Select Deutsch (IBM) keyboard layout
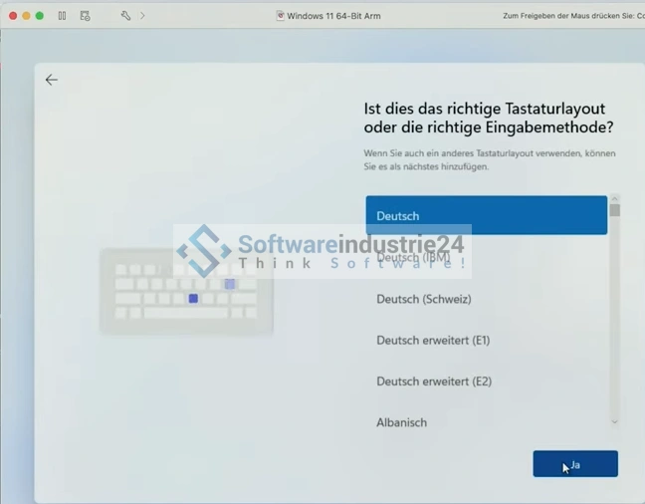645x504 pixels. click(486, 258)
